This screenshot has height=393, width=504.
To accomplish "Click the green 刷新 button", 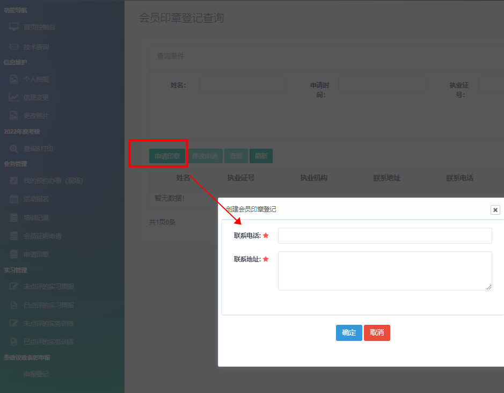I will point(261,156).
